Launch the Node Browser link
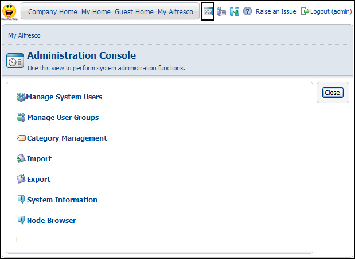Image resolution: width=355 pixels, height=259 pixels. point(52,221)
